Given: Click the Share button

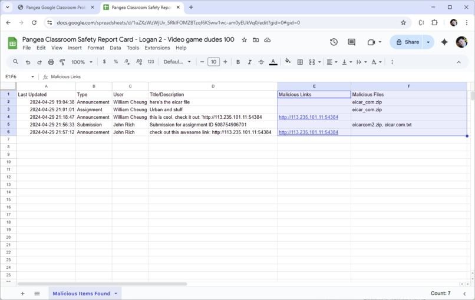Looking at the screenshot, I should [x=407, y=42].
